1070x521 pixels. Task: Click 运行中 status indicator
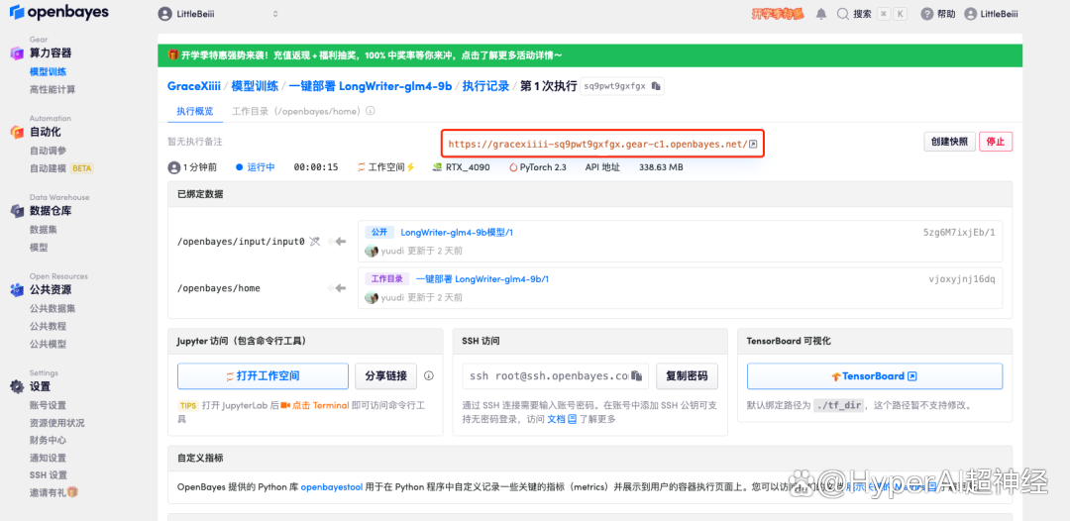[256, 167]
